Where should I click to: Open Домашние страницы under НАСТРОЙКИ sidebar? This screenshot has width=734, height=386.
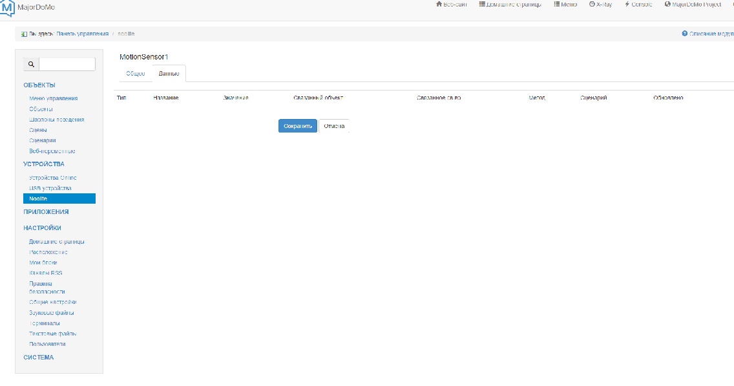click(57, 242)
